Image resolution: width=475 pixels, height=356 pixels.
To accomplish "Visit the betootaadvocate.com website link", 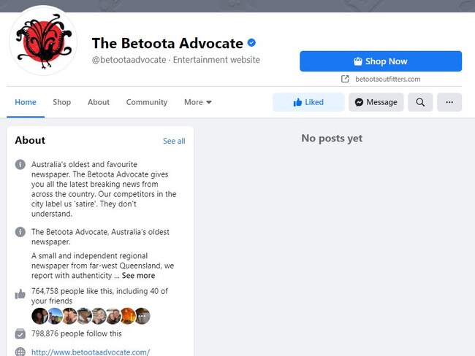I will 91,352.
